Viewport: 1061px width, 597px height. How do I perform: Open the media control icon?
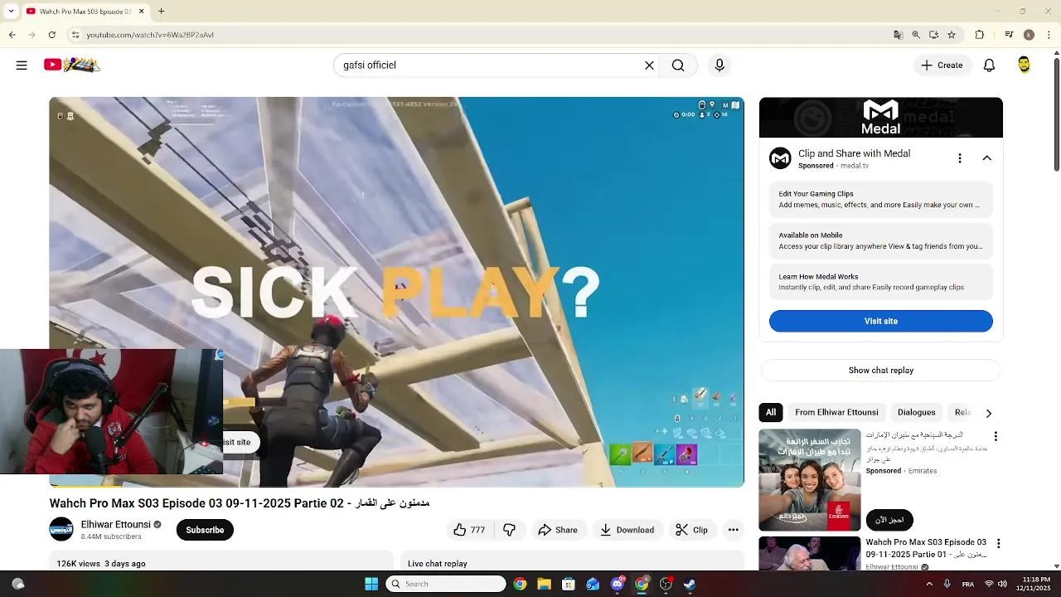coord(1009,35)
